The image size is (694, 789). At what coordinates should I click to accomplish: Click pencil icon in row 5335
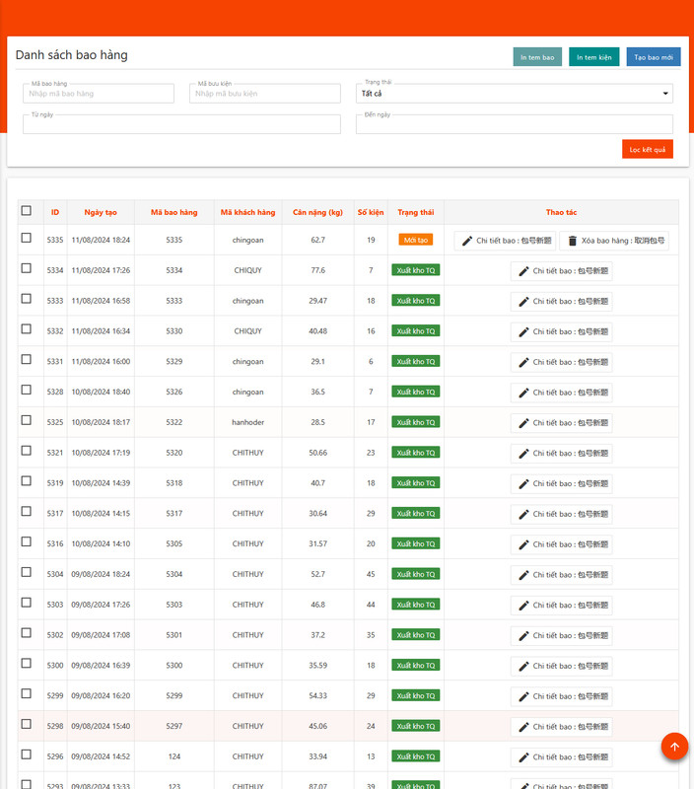pos(467,241)
